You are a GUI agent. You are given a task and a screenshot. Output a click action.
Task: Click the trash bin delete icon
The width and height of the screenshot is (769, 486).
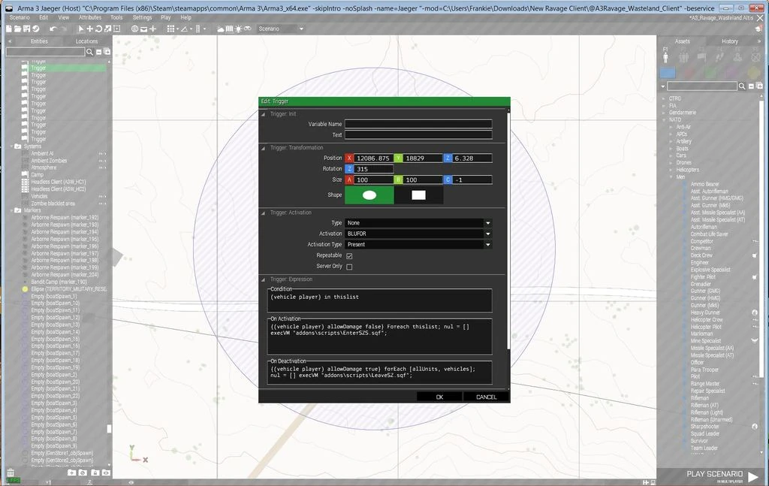(11, 473)
